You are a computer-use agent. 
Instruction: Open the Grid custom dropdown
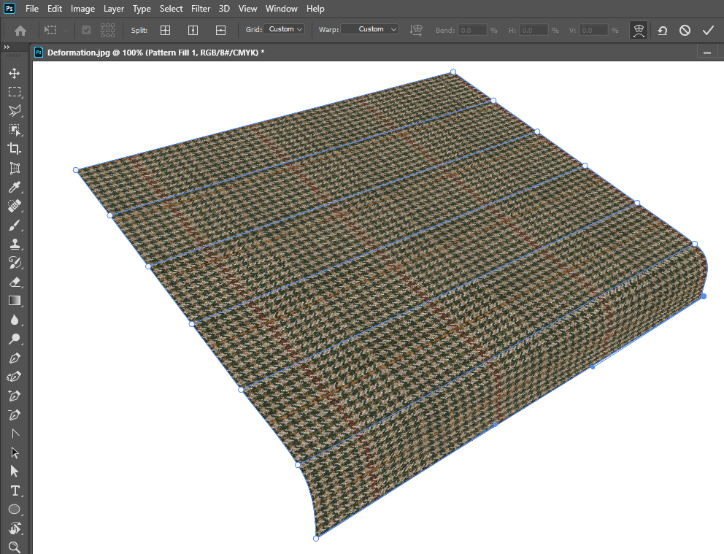click(285, 29)
